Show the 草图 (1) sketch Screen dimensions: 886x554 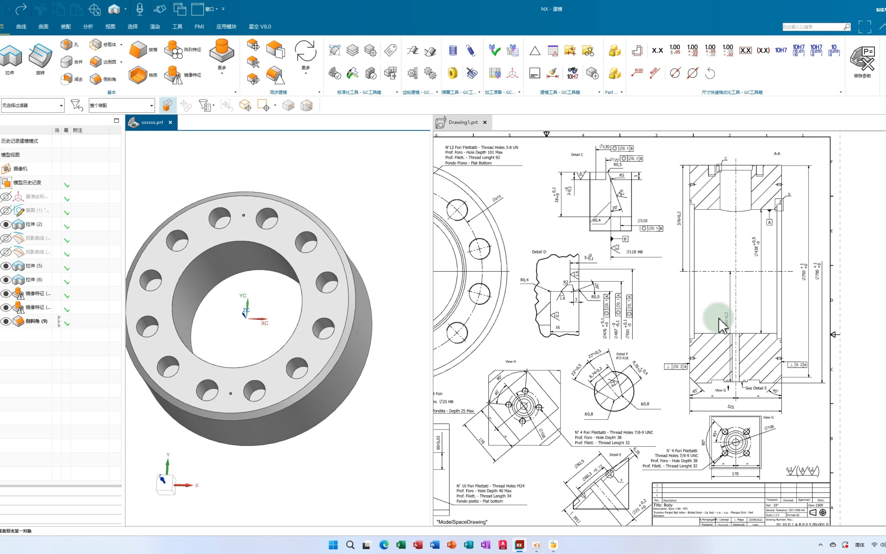pyautogui.click(x=6, y=210)
